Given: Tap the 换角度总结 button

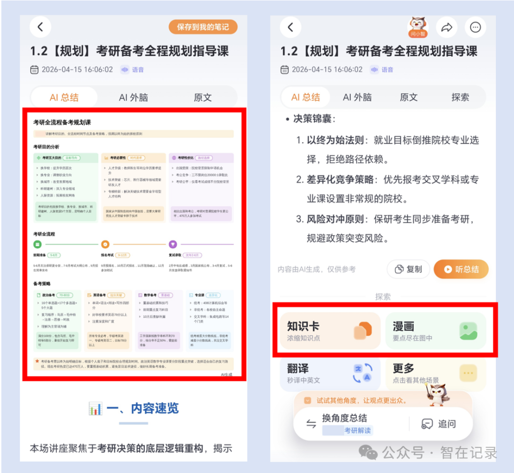Looking at the screenshot, I should pos(344,418).
